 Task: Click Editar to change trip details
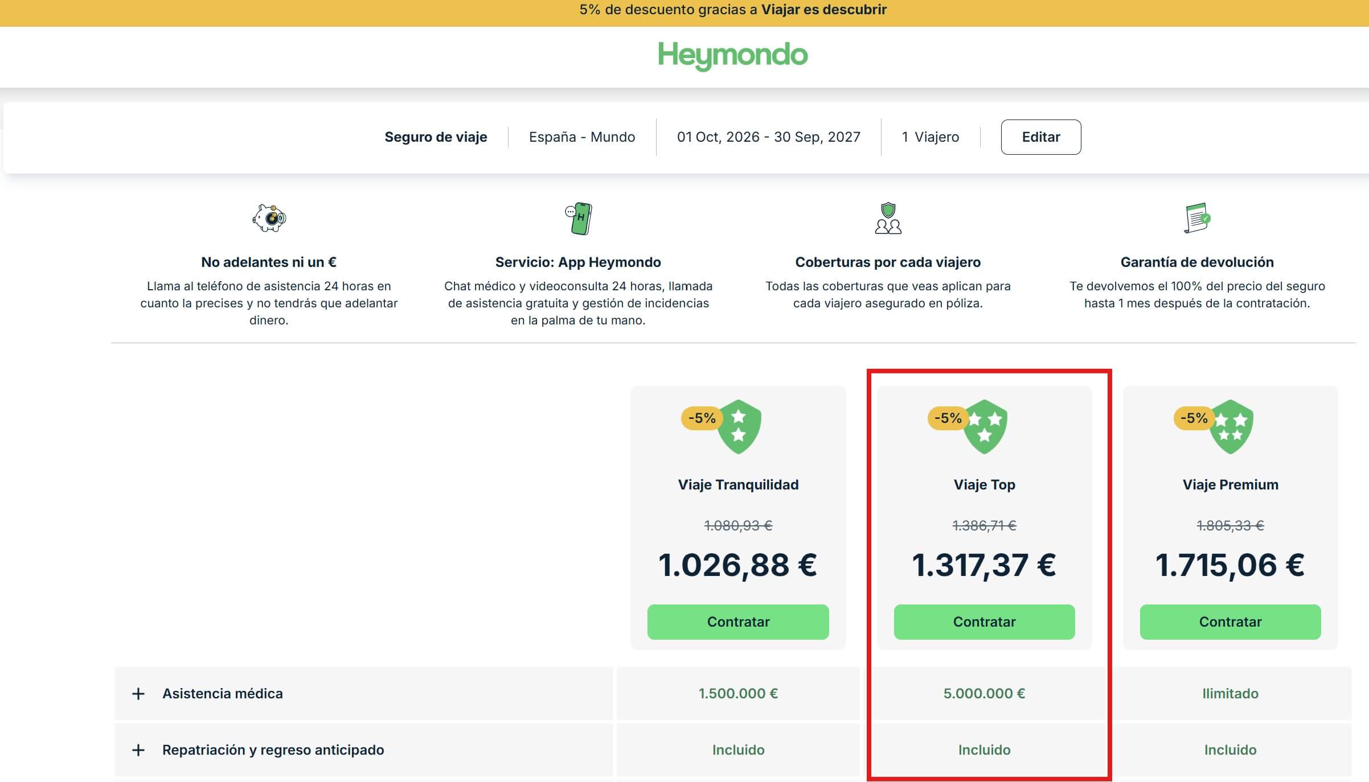(x=1041, y=137)
